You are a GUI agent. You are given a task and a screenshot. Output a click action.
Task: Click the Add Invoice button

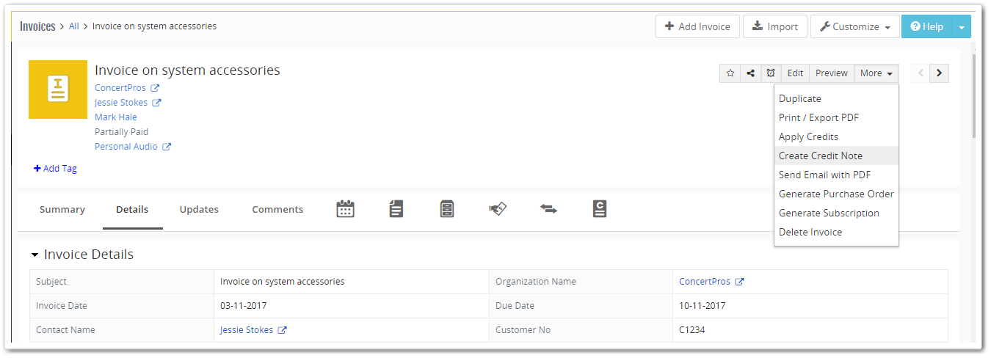[x=697, y=26]
